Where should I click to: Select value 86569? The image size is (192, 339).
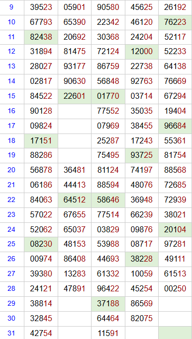tap(141, 304)
